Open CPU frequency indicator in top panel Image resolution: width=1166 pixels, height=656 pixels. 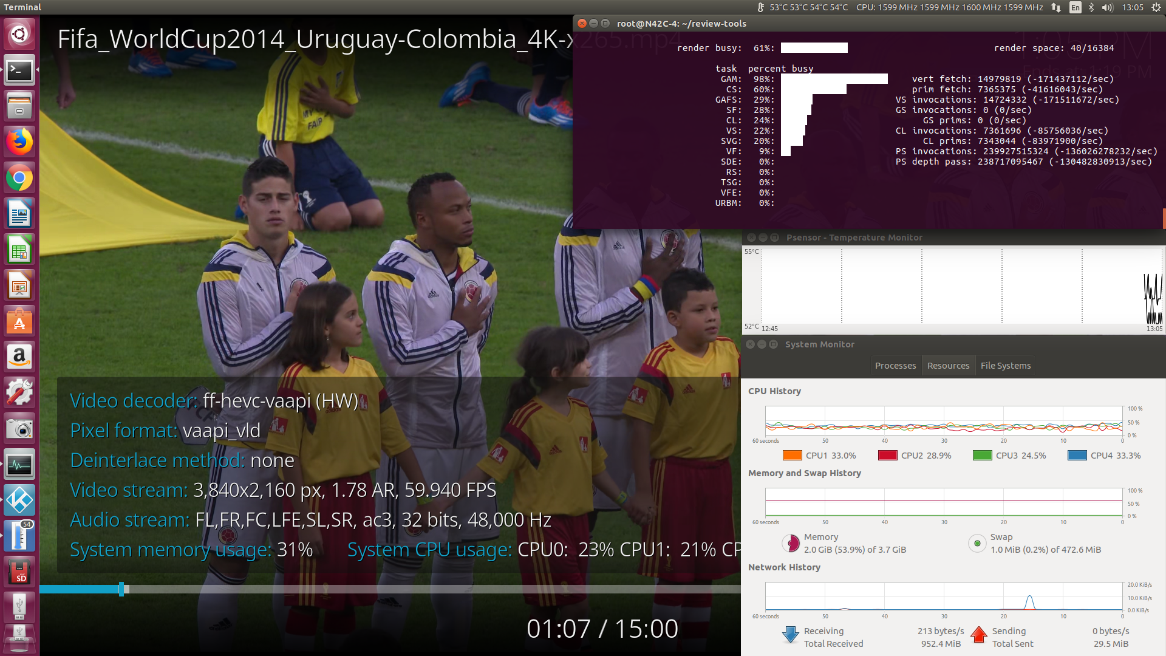(x=949, y=7)
